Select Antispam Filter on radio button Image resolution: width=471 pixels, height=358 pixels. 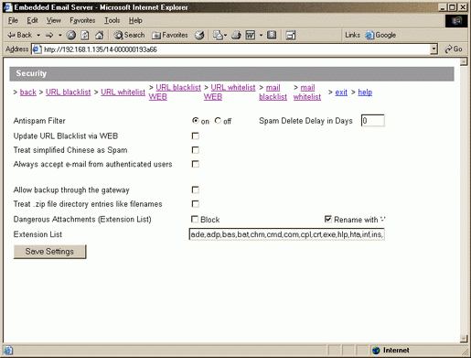click(196, 121)
